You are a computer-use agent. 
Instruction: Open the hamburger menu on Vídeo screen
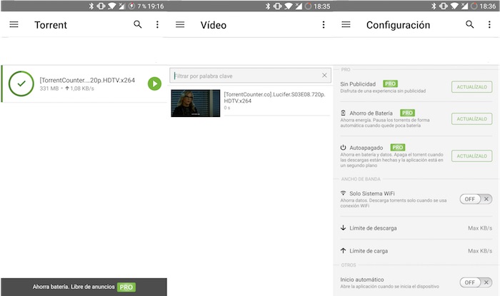(180, 24)
